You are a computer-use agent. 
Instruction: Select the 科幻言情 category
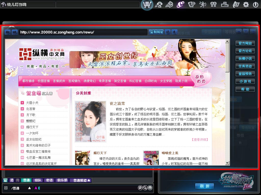coord(136,81)
